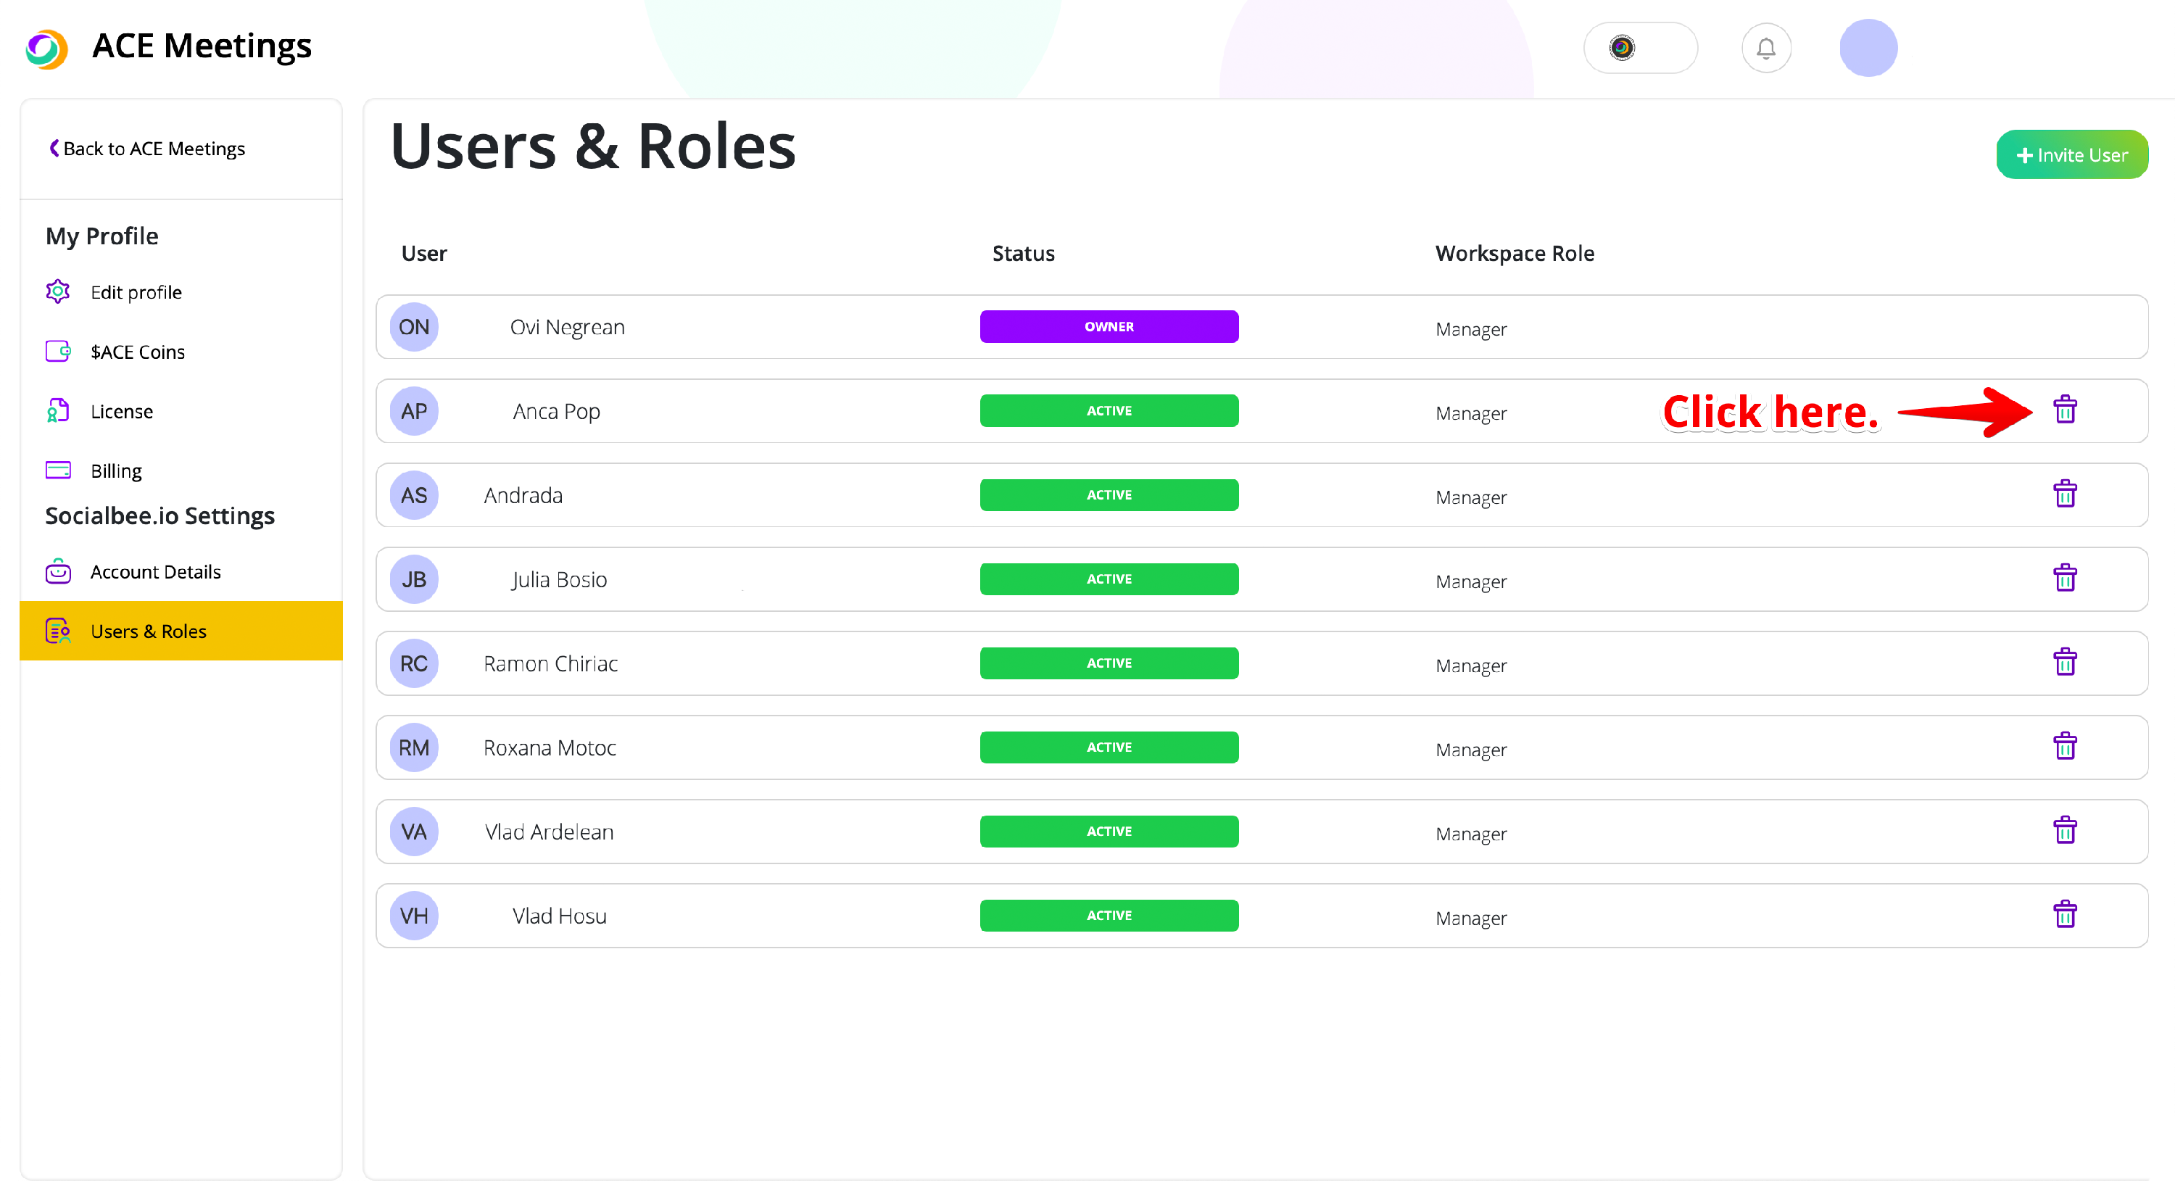The height and width of the screenshot is (1181, 2175).
Task: Open the workspace switcher pill in header
Action: click(x=1640, y=48)
